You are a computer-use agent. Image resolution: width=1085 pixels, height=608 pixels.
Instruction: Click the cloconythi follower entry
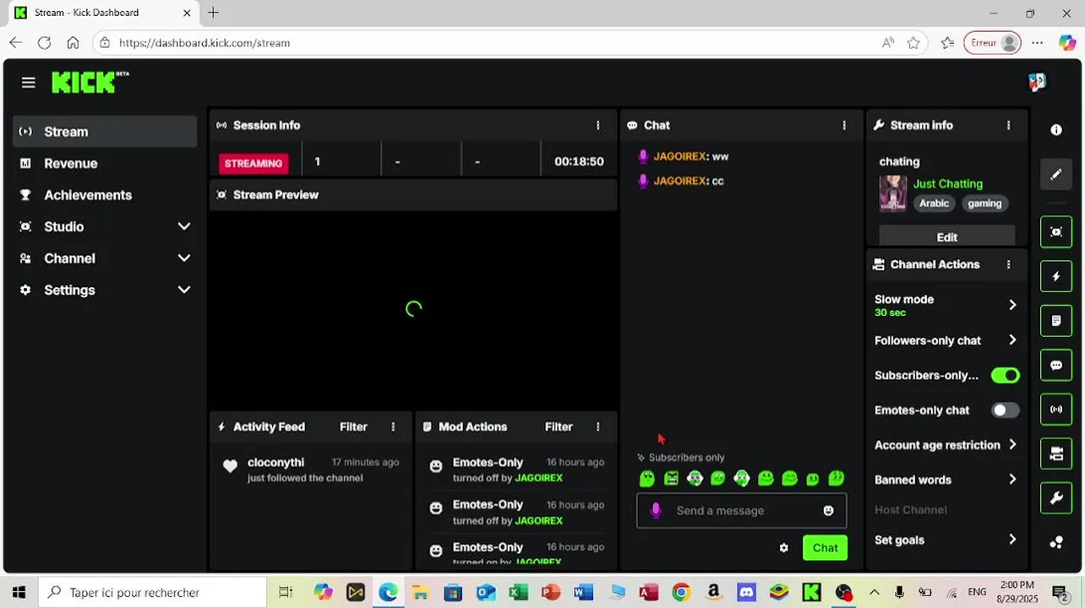click(x=311, y=470)
